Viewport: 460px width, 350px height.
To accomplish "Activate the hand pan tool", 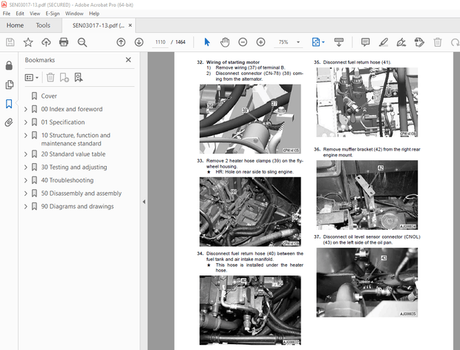I will (225, 42).
